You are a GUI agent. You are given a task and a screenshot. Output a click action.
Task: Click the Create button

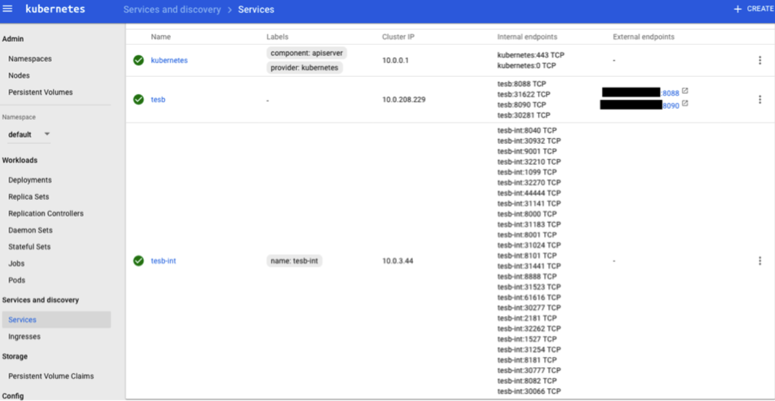(753, 9)
